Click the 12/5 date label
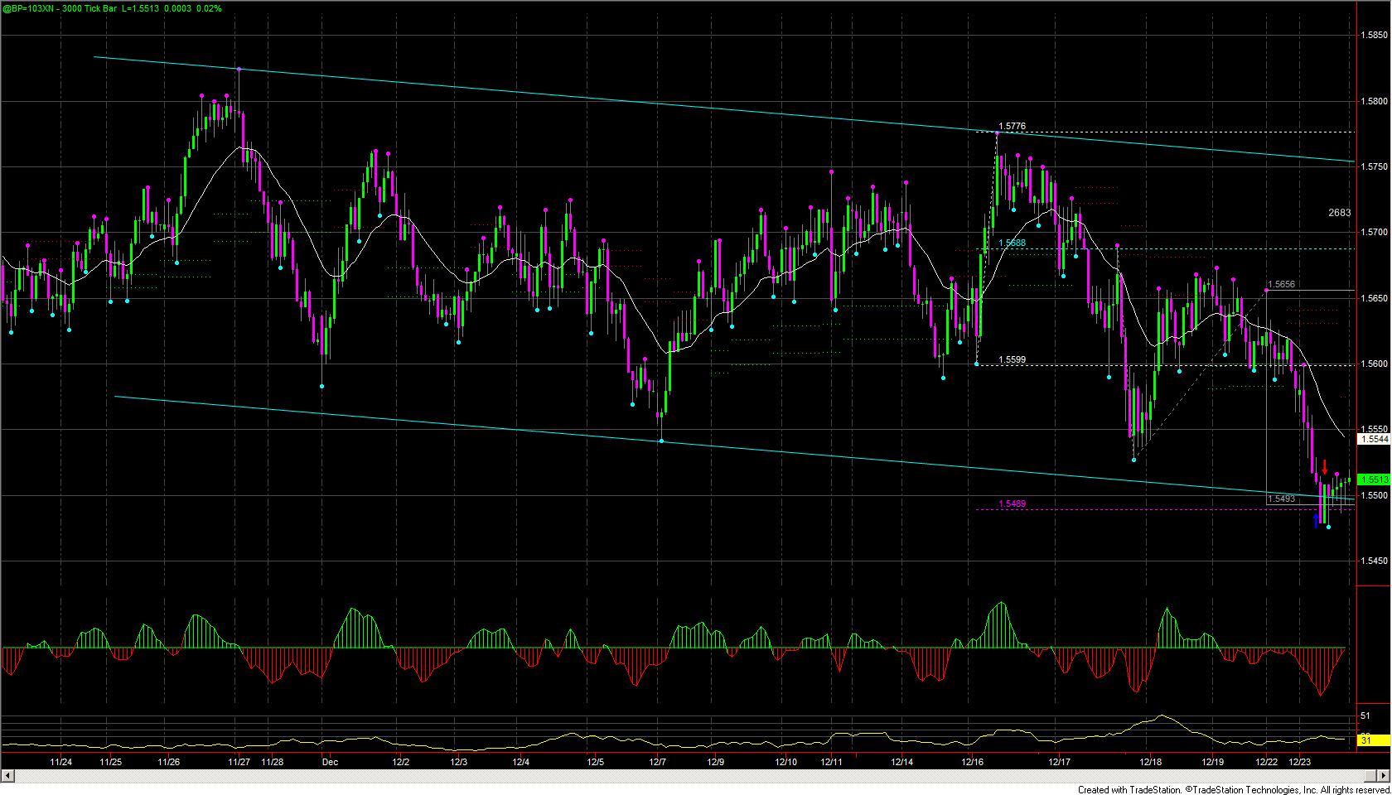 pyautogui.click(x=595, y=761)
